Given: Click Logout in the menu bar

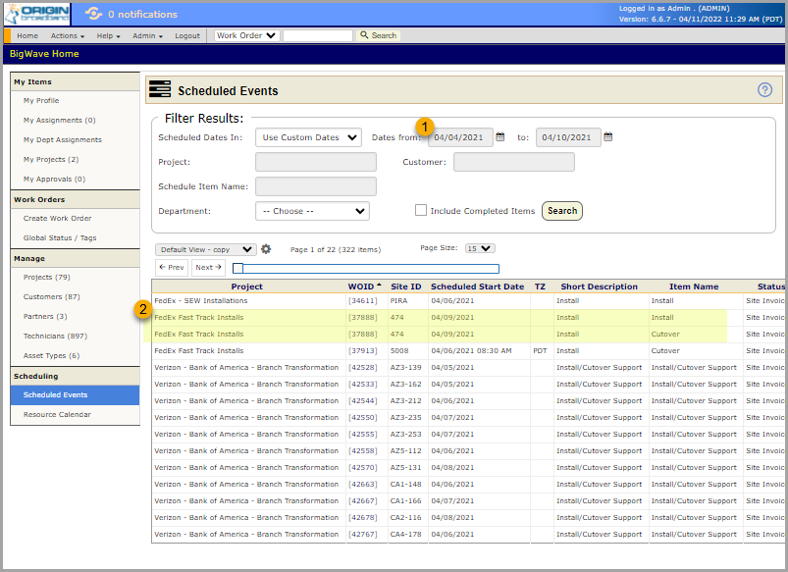Looking at the screenshot, I should click(x=187, y=35).
